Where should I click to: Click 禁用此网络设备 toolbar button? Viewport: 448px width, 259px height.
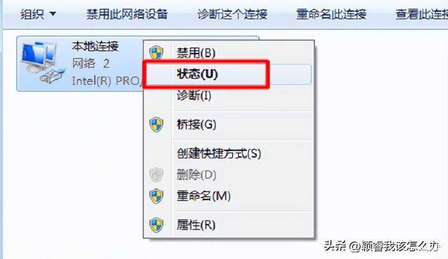[x=127, y=14]
